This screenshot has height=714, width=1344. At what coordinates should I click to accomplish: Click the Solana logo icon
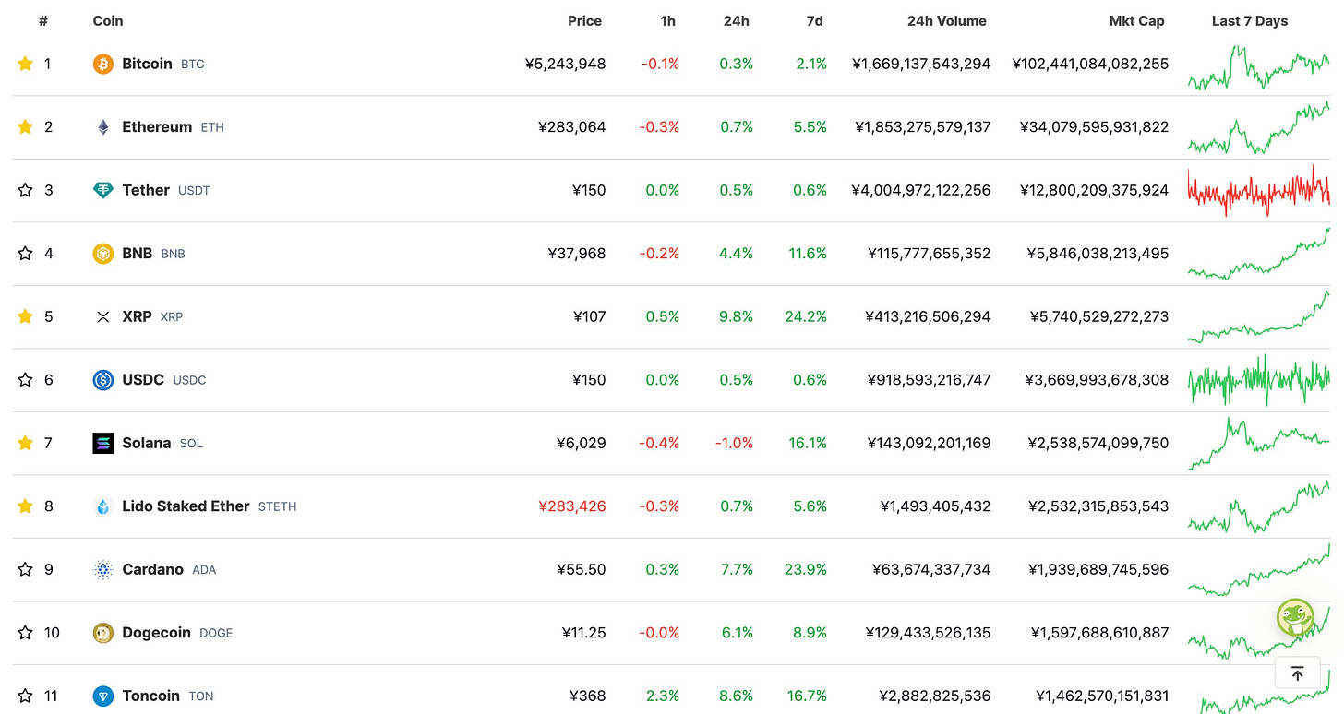[103, 443]
